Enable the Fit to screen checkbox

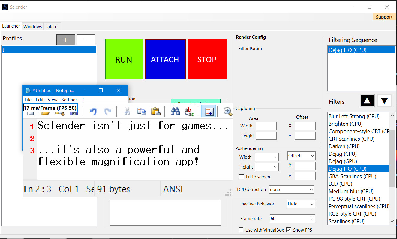click(x=242, y=177)
